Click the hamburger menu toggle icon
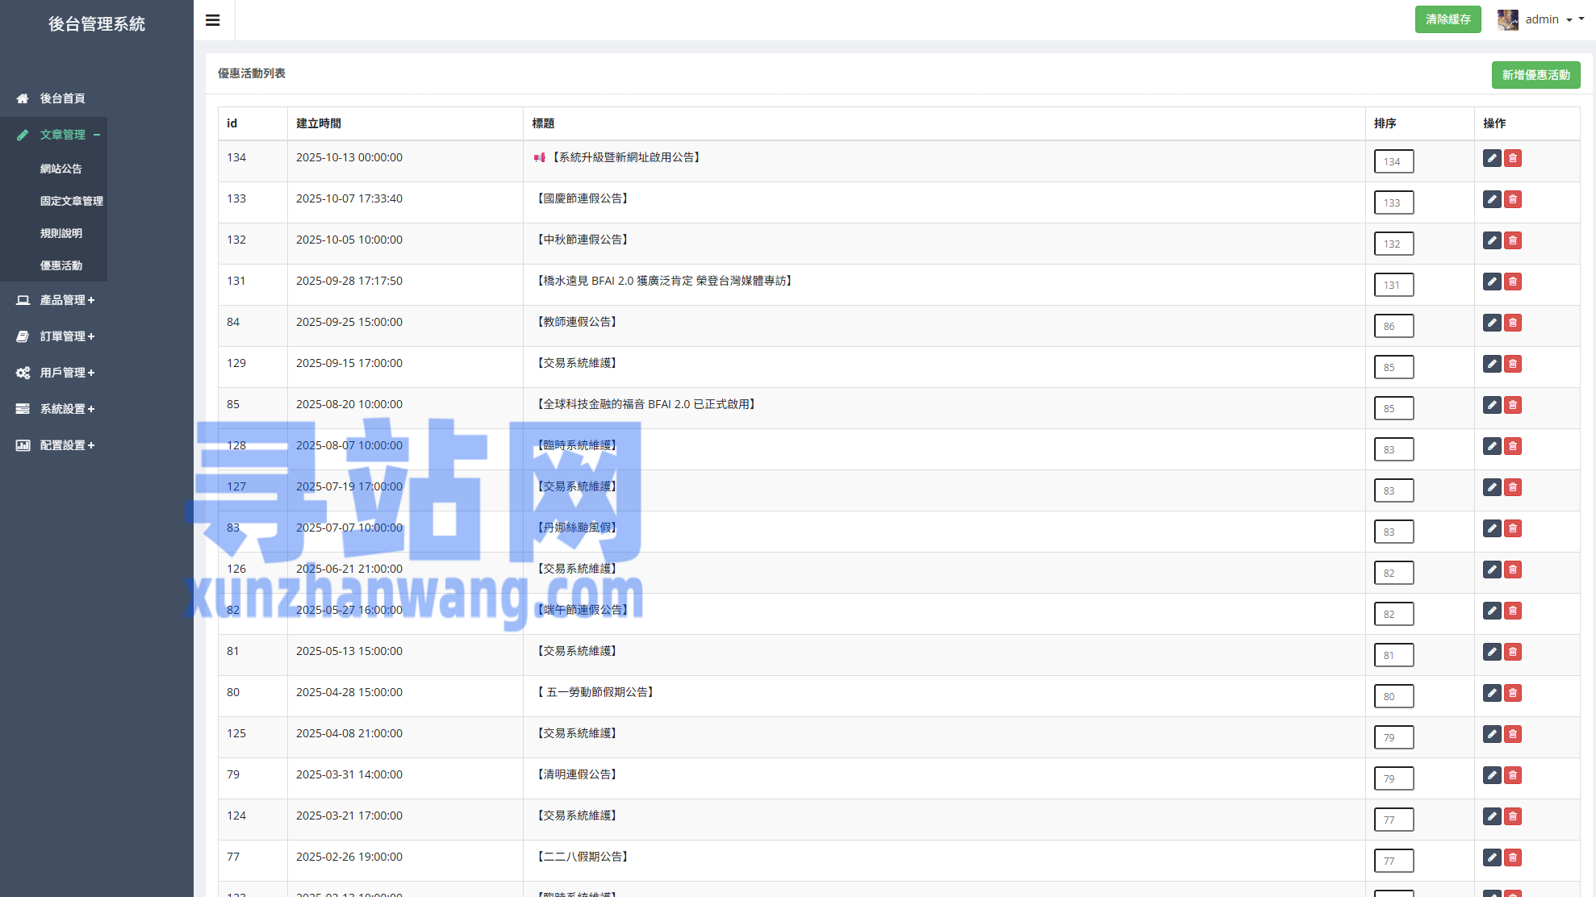1596x897 pixels. pos(213,20)
